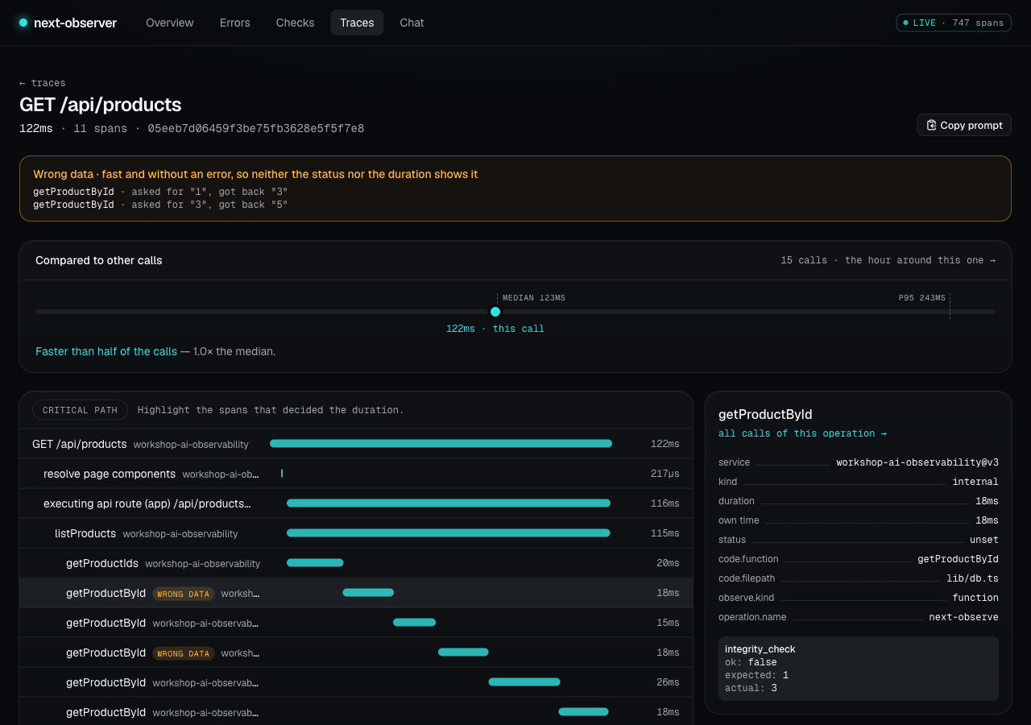Toggle the Critical Path highlight
This screenshot has width=1031, height=725.
[80, 410]
